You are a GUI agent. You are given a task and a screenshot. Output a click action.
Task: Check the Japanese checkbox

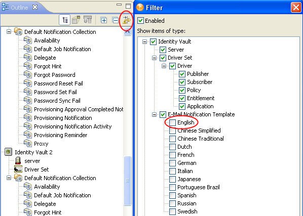(173, 179)
